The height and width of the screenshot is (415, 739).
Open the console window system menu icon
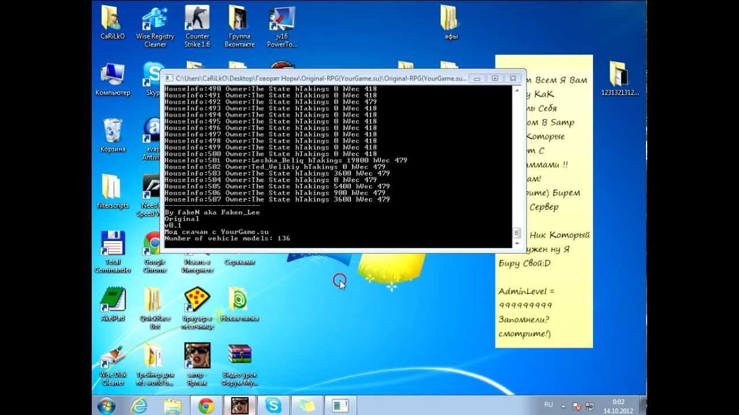coord(169,78)
